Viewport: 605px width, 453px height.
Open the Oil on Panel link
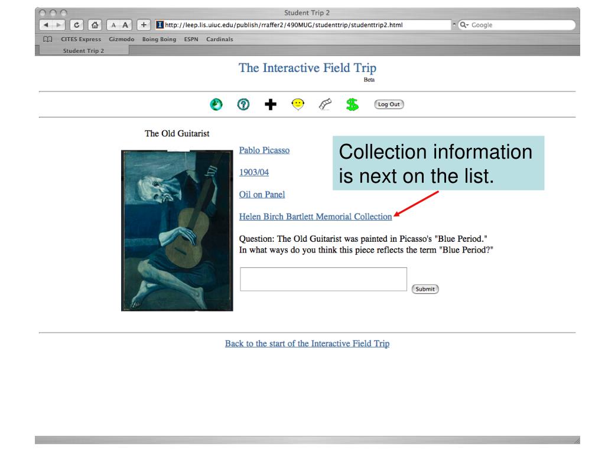[x=262, y=195]
